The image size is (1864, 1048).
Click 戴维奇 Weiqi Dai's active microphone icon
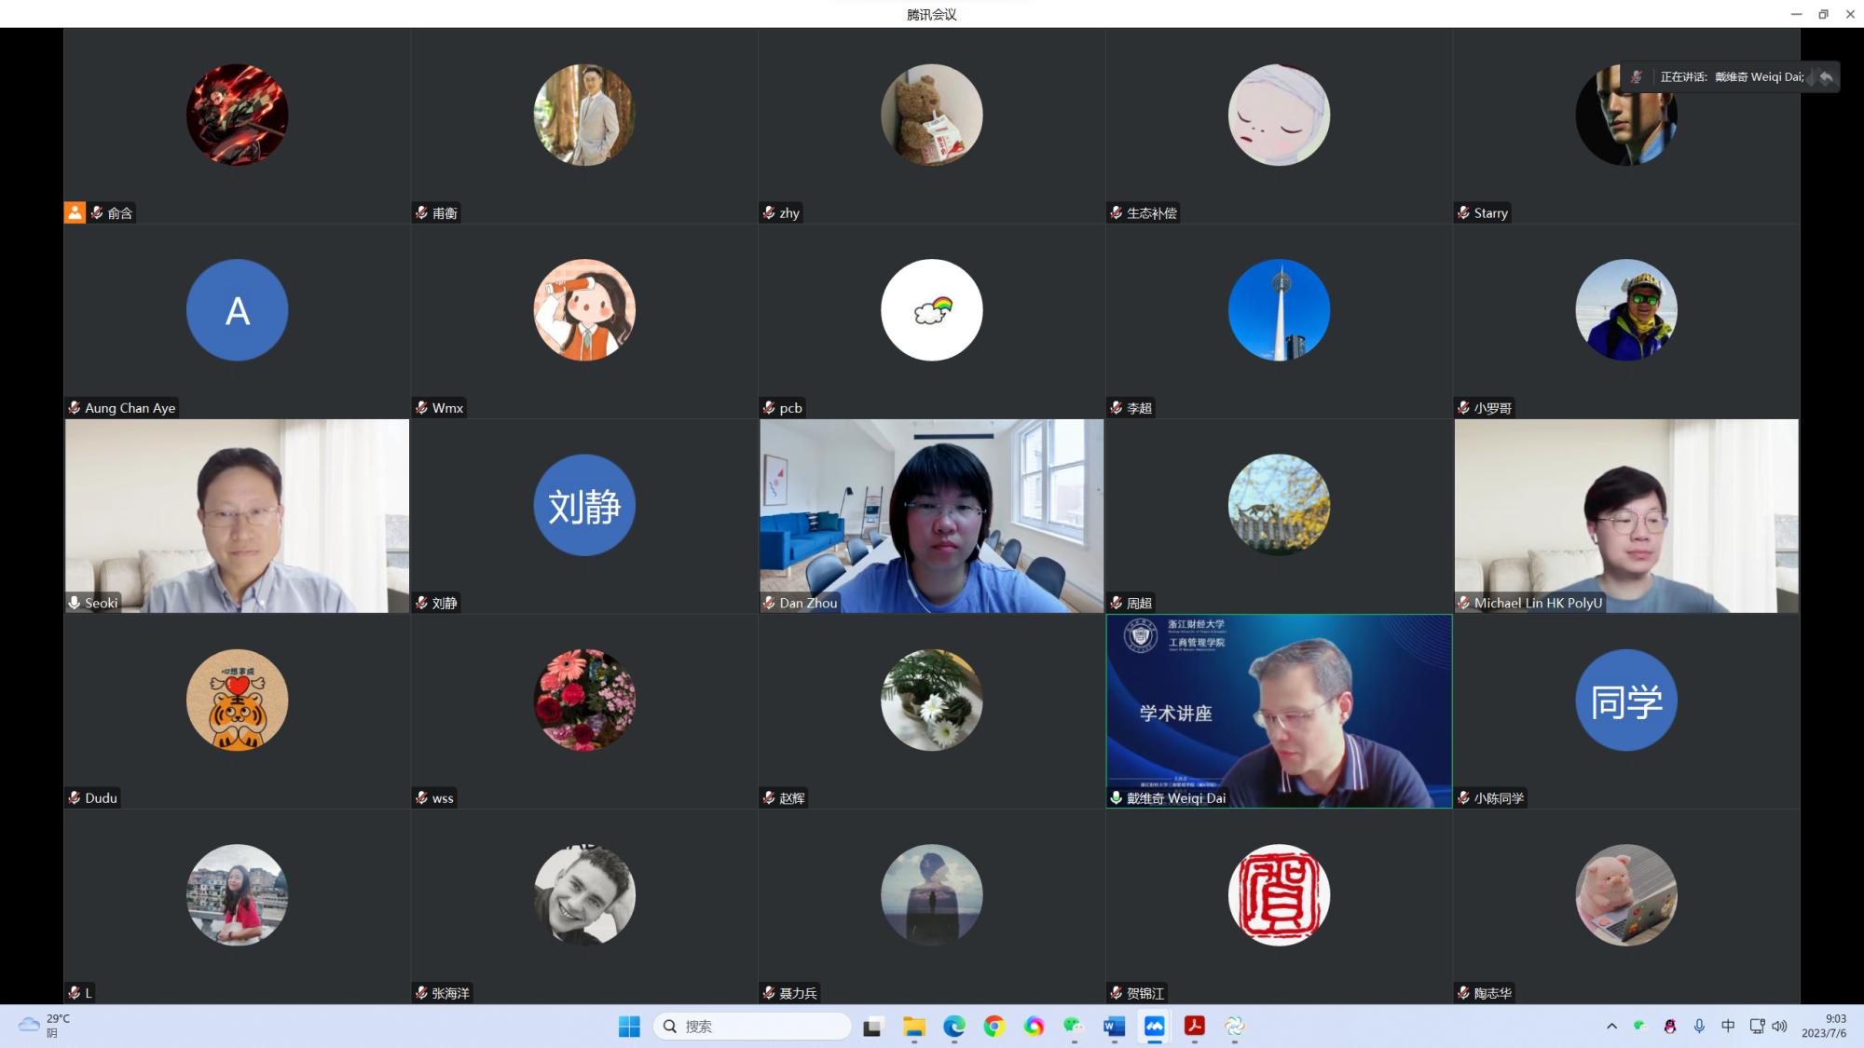(x=1117, y=797)
